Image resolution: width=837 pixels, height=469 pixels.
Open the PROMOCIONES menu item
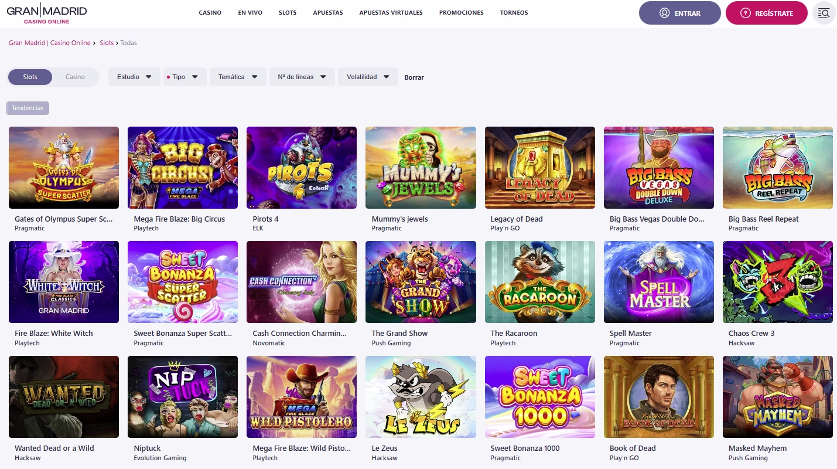461,12
